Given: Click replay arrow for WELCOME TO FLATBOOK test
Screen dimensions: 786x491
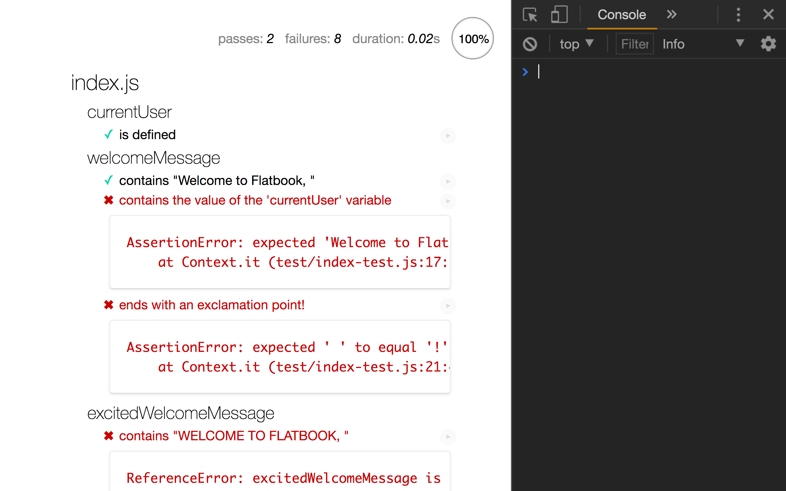Looking at the screenshot, I should 448,437.
